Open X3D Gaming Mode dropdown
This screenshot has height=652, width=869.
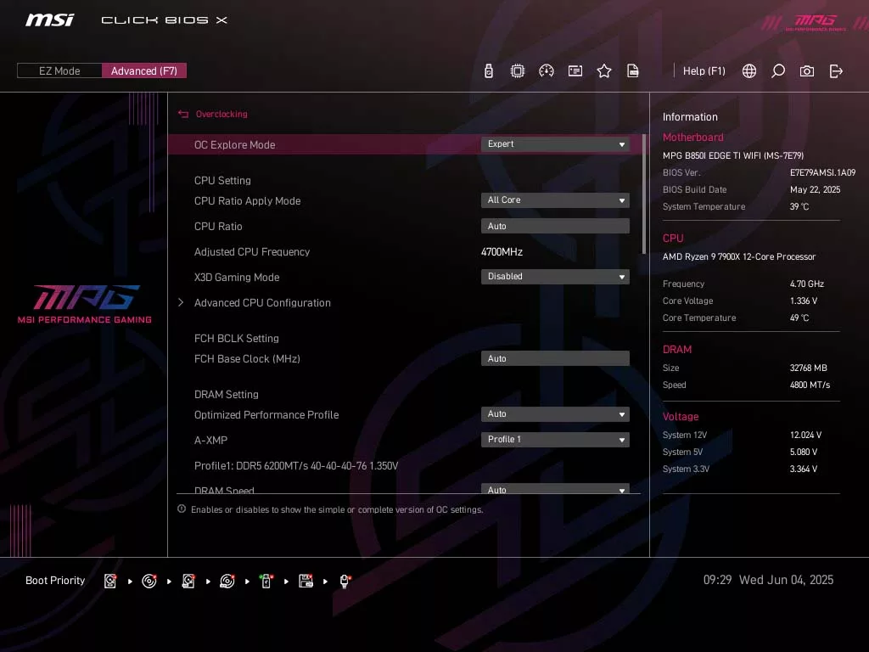(x=555, y=277)
